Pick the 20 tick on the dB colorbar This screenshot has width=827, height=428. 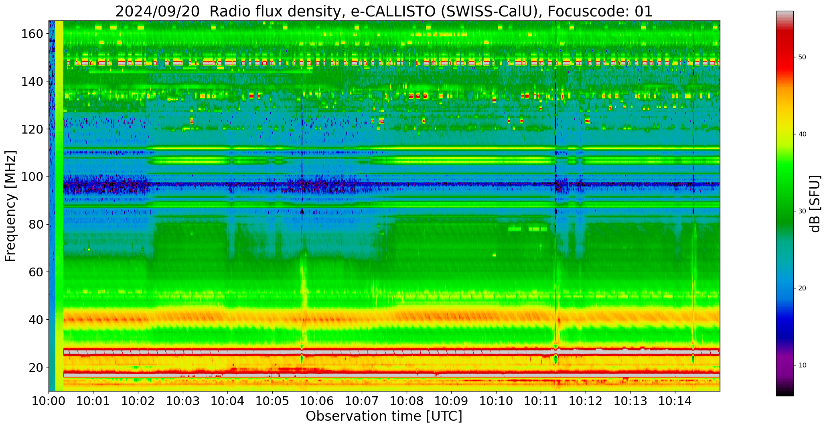(x=802, y=288)
